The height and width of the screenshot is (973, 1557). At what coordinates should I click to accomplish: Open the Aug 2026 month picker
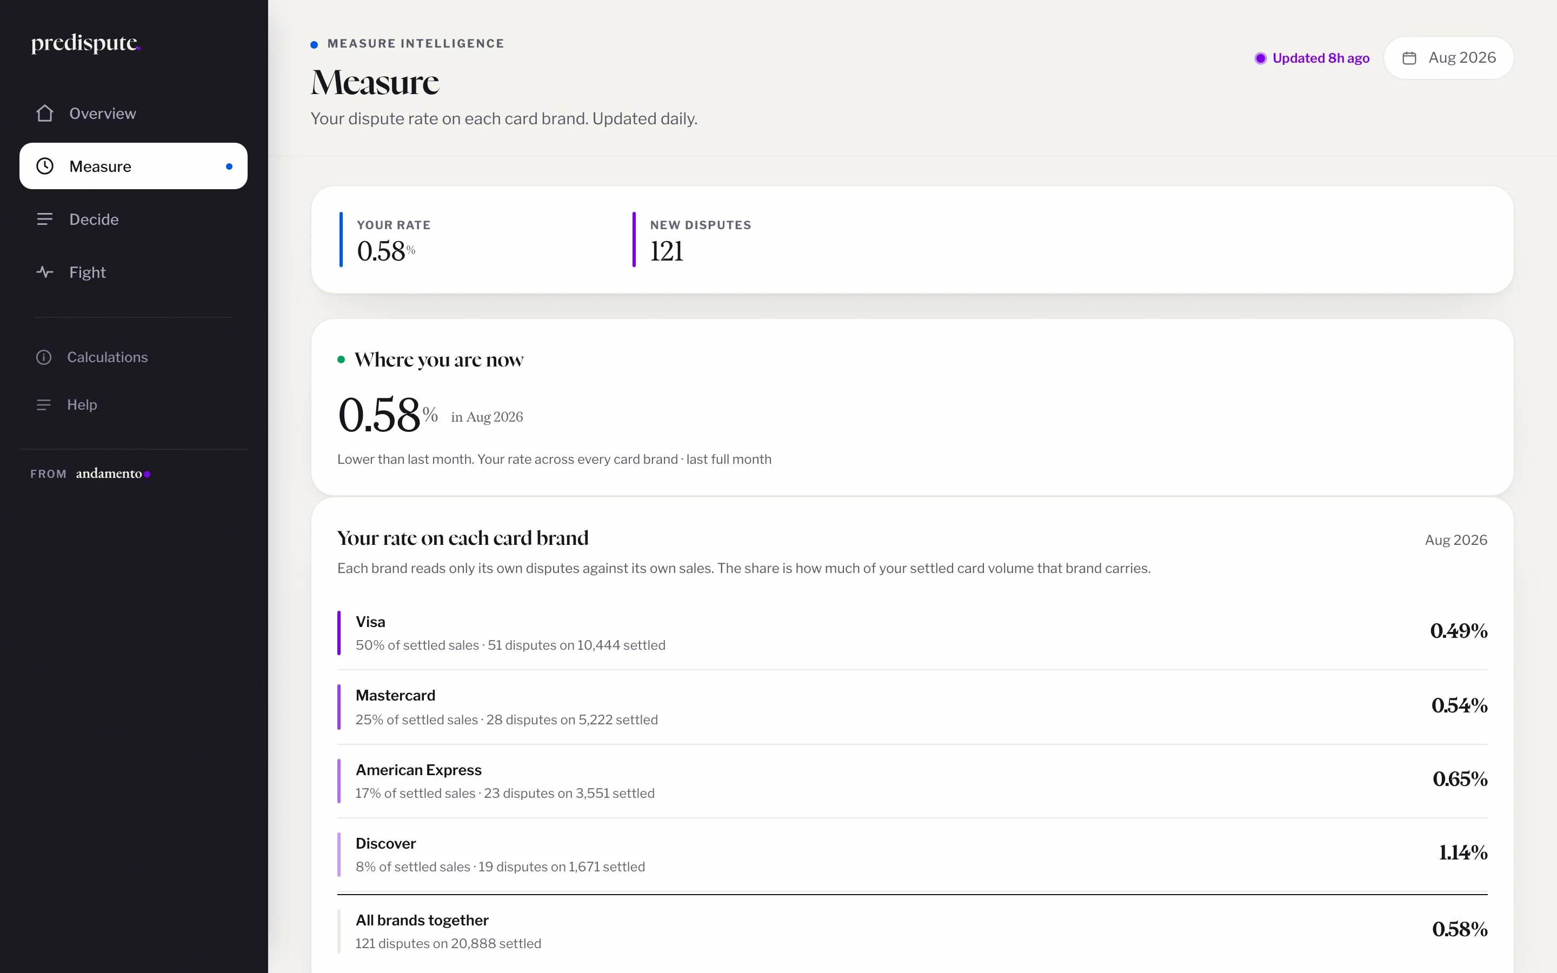pos(1448,58)
